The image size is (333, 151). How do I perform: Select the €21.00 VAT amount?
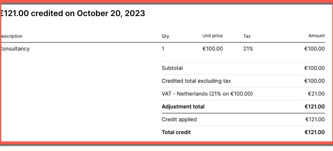(x=316, y=94)
